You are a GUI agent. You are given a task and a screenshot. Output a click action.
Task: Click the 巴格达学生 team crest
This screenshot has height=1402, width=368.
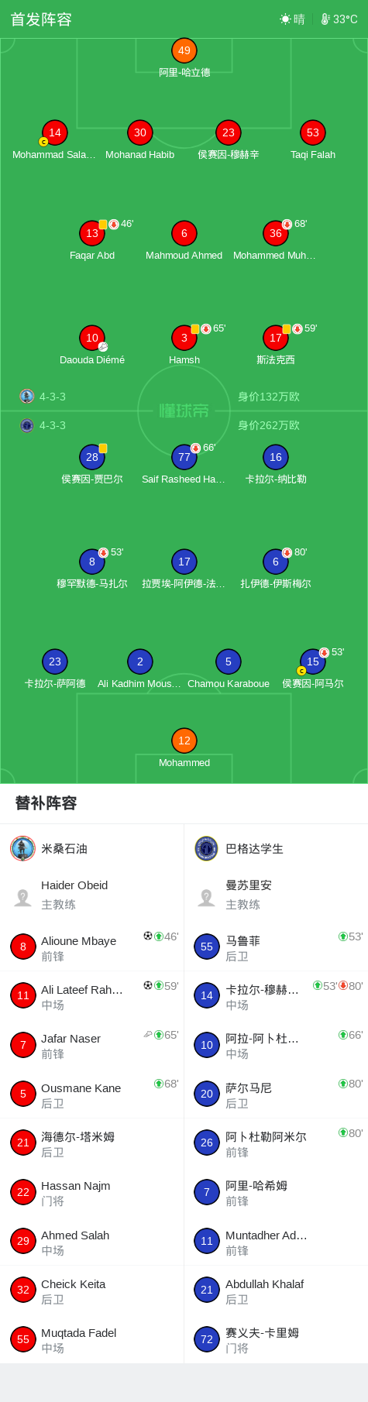(x=206, y=848)
